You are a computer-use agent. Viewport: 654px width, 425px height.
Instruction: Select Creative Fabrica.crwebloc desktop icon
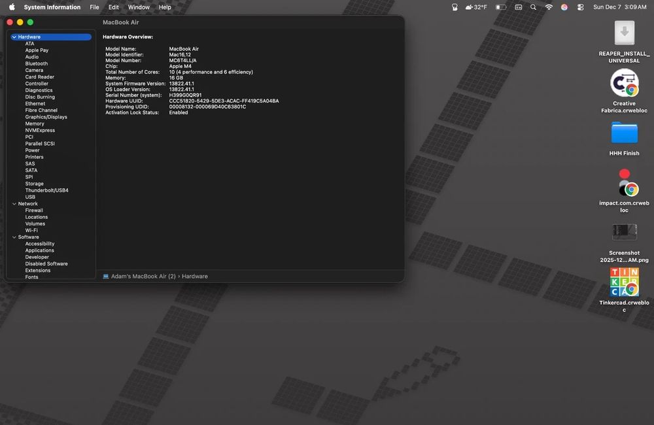pos(624,82)
